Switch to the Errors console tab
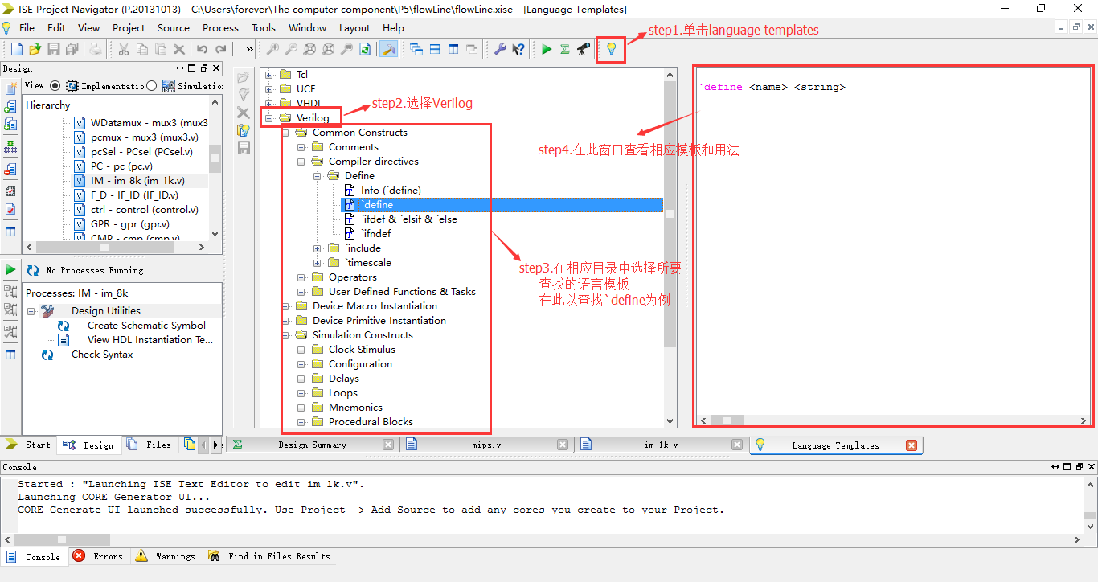This screenshot has height=582, width=1098. coord(98,556)
